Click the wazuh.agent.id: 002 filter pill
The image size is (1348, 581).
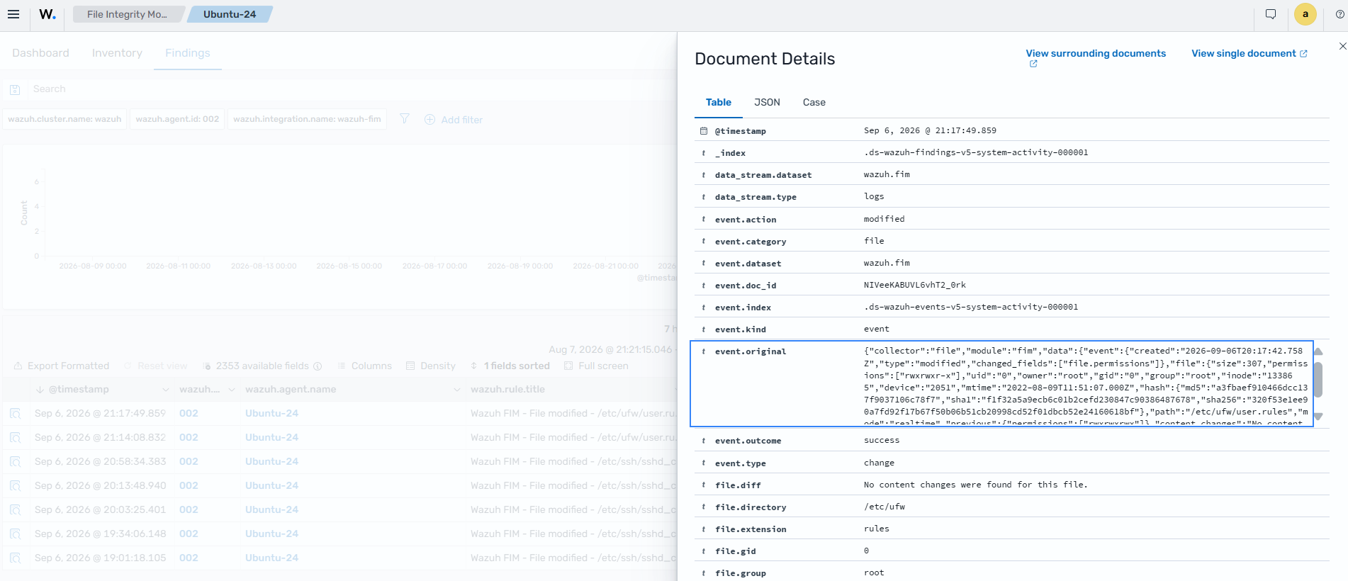177,119
